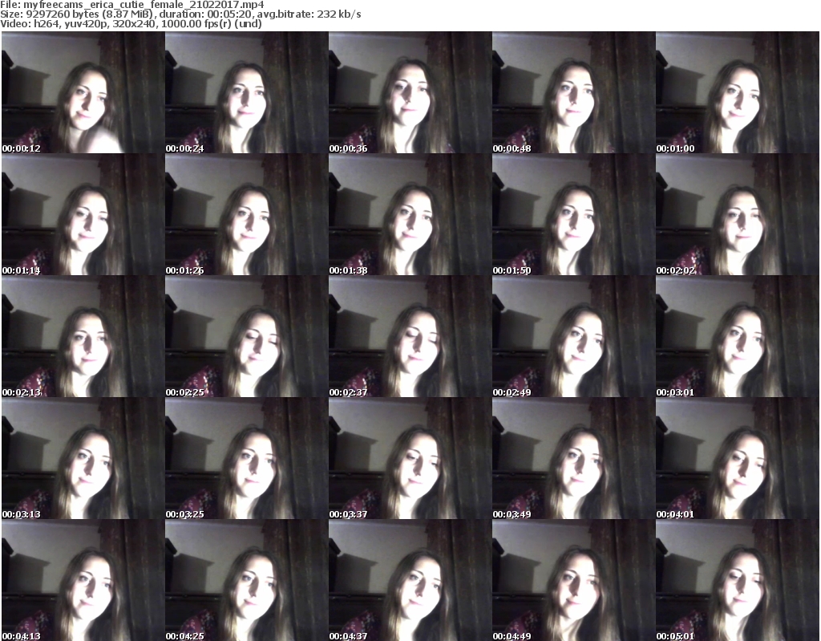Select the 00:02:37 thumbnail
Image resolution: width=821 pixels, height=641 pixels.
tap(410, 336)
